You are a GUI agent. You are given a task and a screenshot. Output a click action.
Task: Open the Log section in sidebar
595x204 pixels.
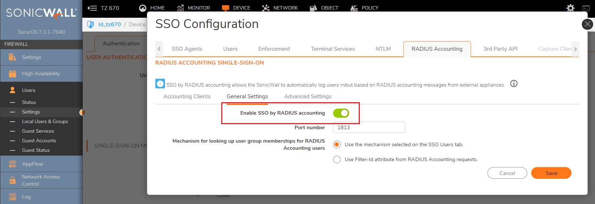26,197
